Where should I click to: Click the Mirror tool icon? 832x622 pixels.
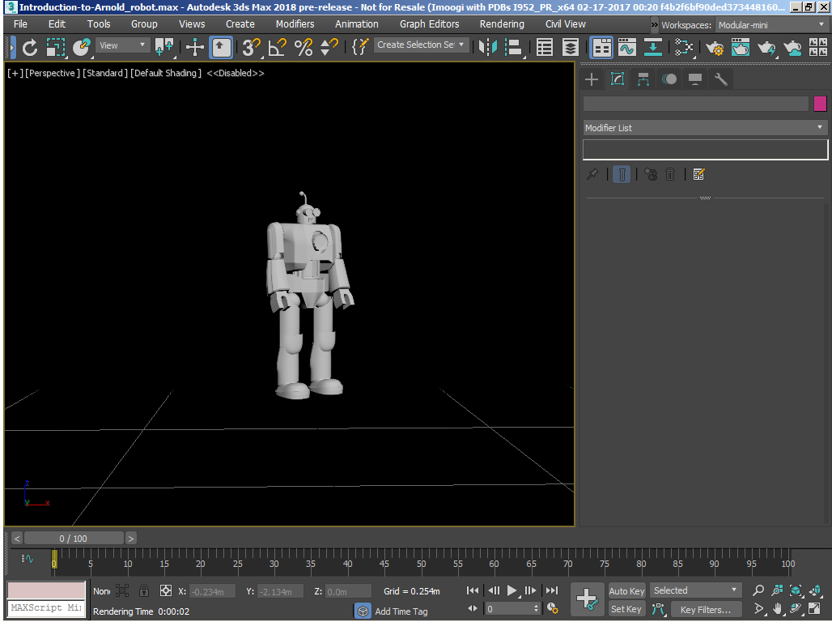(x=487, y=47)
